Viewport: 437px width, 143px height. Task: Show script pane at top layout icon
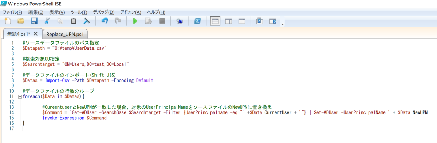pos(215,21)
